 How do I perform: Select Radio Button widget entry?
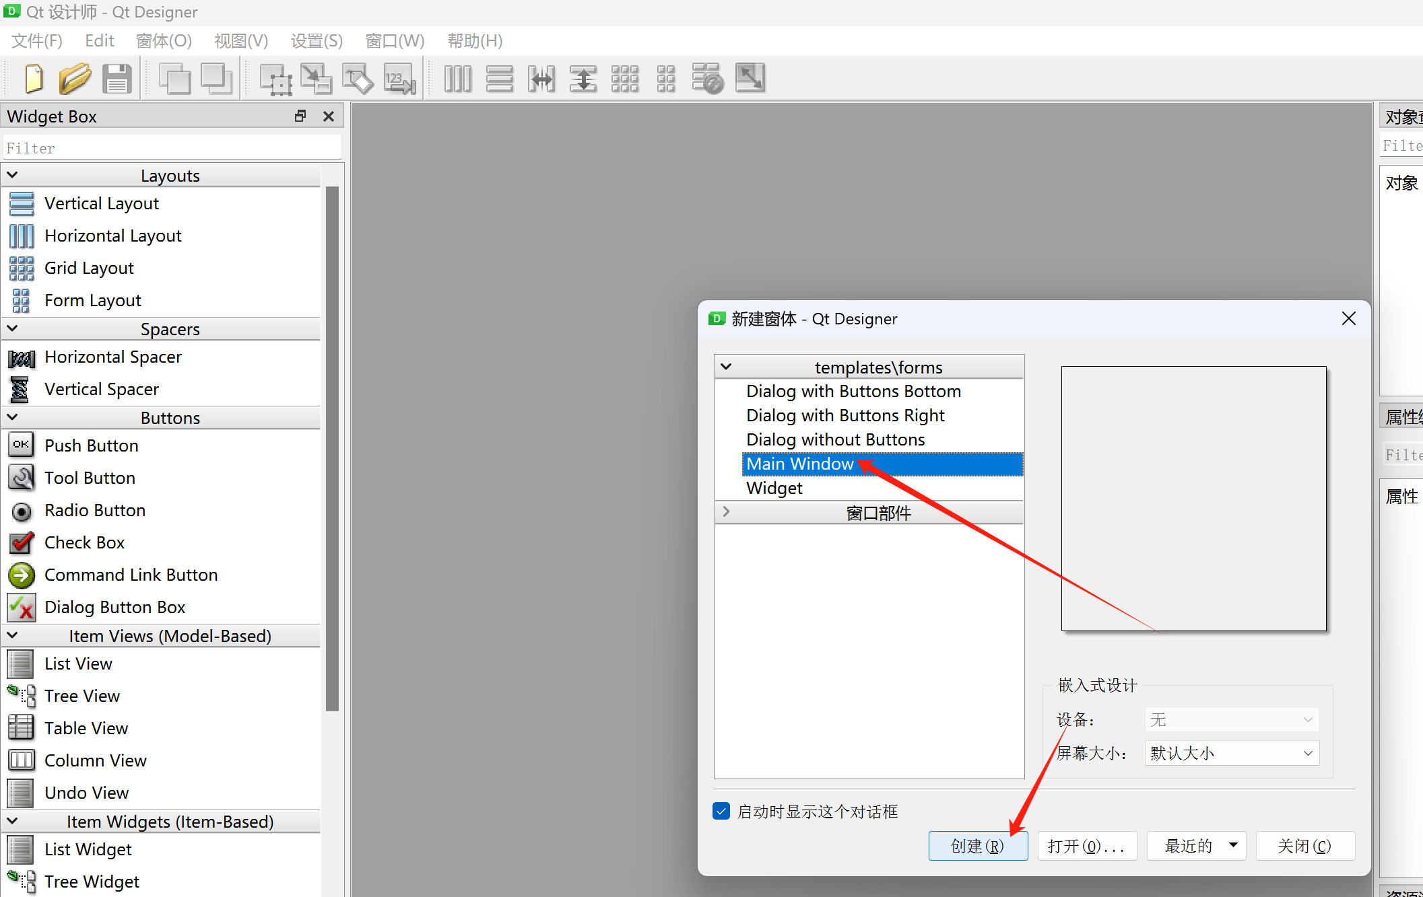pyautogui.click(x=94, y=510)
